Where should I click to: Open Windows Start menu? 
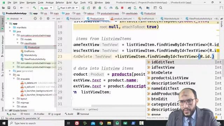4,123
